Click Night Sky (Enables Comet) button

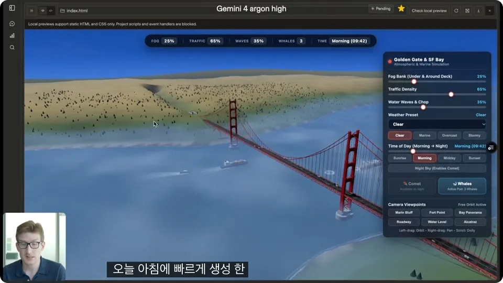pos(437,168)
